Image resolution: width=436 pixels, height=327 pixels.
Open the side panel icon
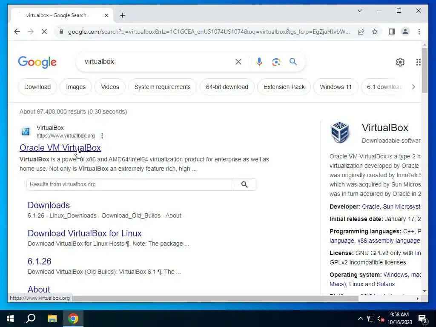click(392, 32)
